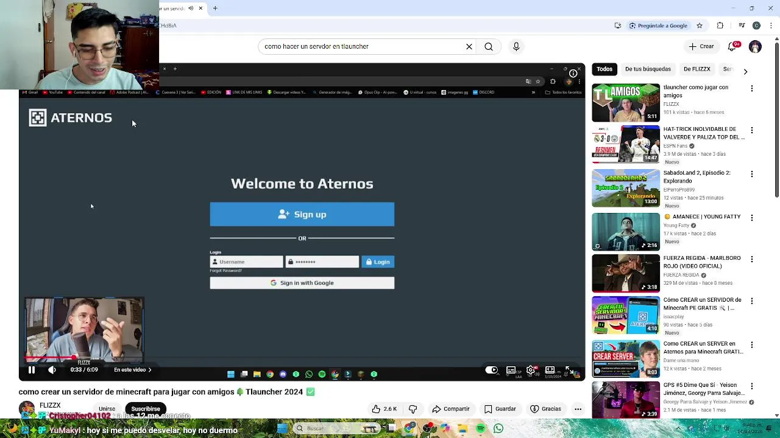780x438 pixels.
Task: Turn off the autoplay switch in the player
Action: coord(492,370)
